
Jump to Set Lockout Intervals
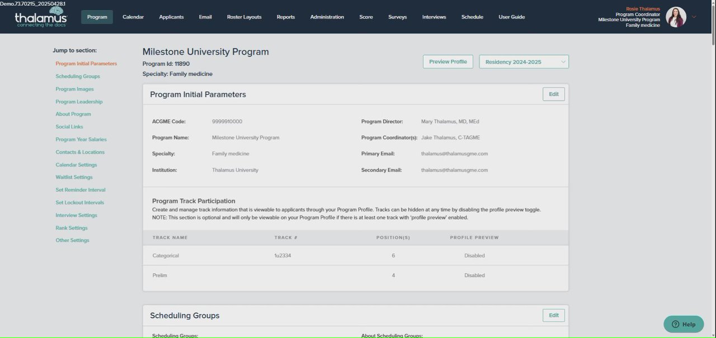pos(80,203)
